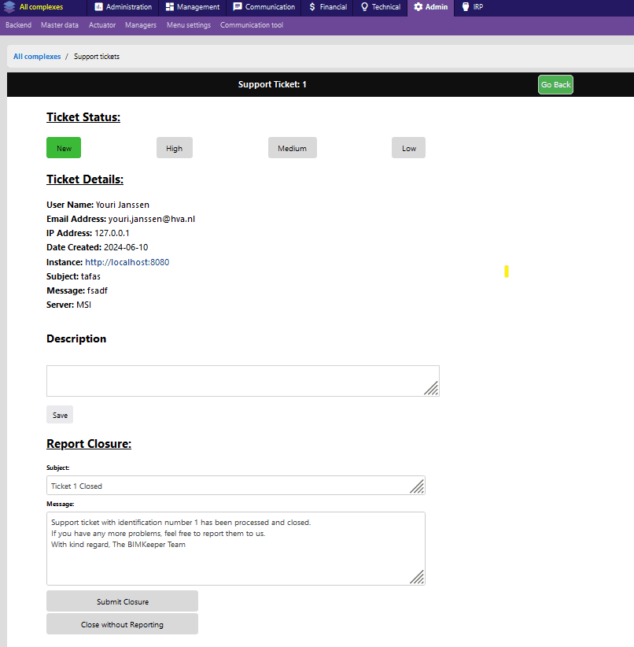Grab the Message box resize handle
This screenshot has height=647, width=634.
[x=418, y=578]
